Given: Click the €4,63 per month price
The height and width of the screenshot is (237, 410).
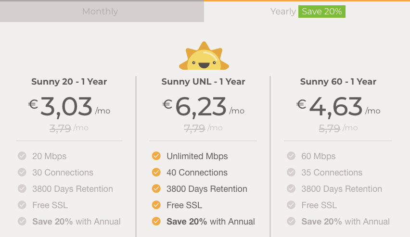Looking at the screenshot, I should coord(338,107).
